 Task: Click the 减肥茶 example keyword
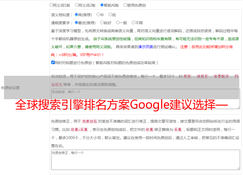point(202,76)
